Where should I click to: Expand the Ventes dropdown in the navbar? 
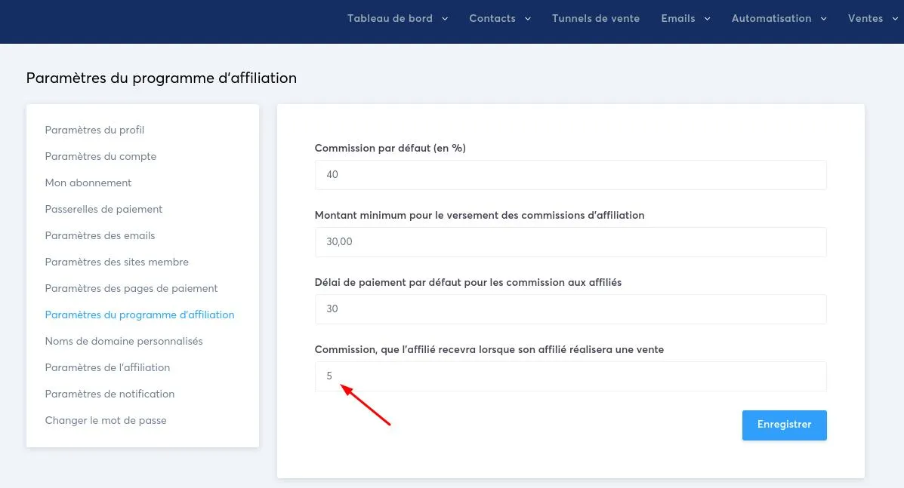point(894,18)
